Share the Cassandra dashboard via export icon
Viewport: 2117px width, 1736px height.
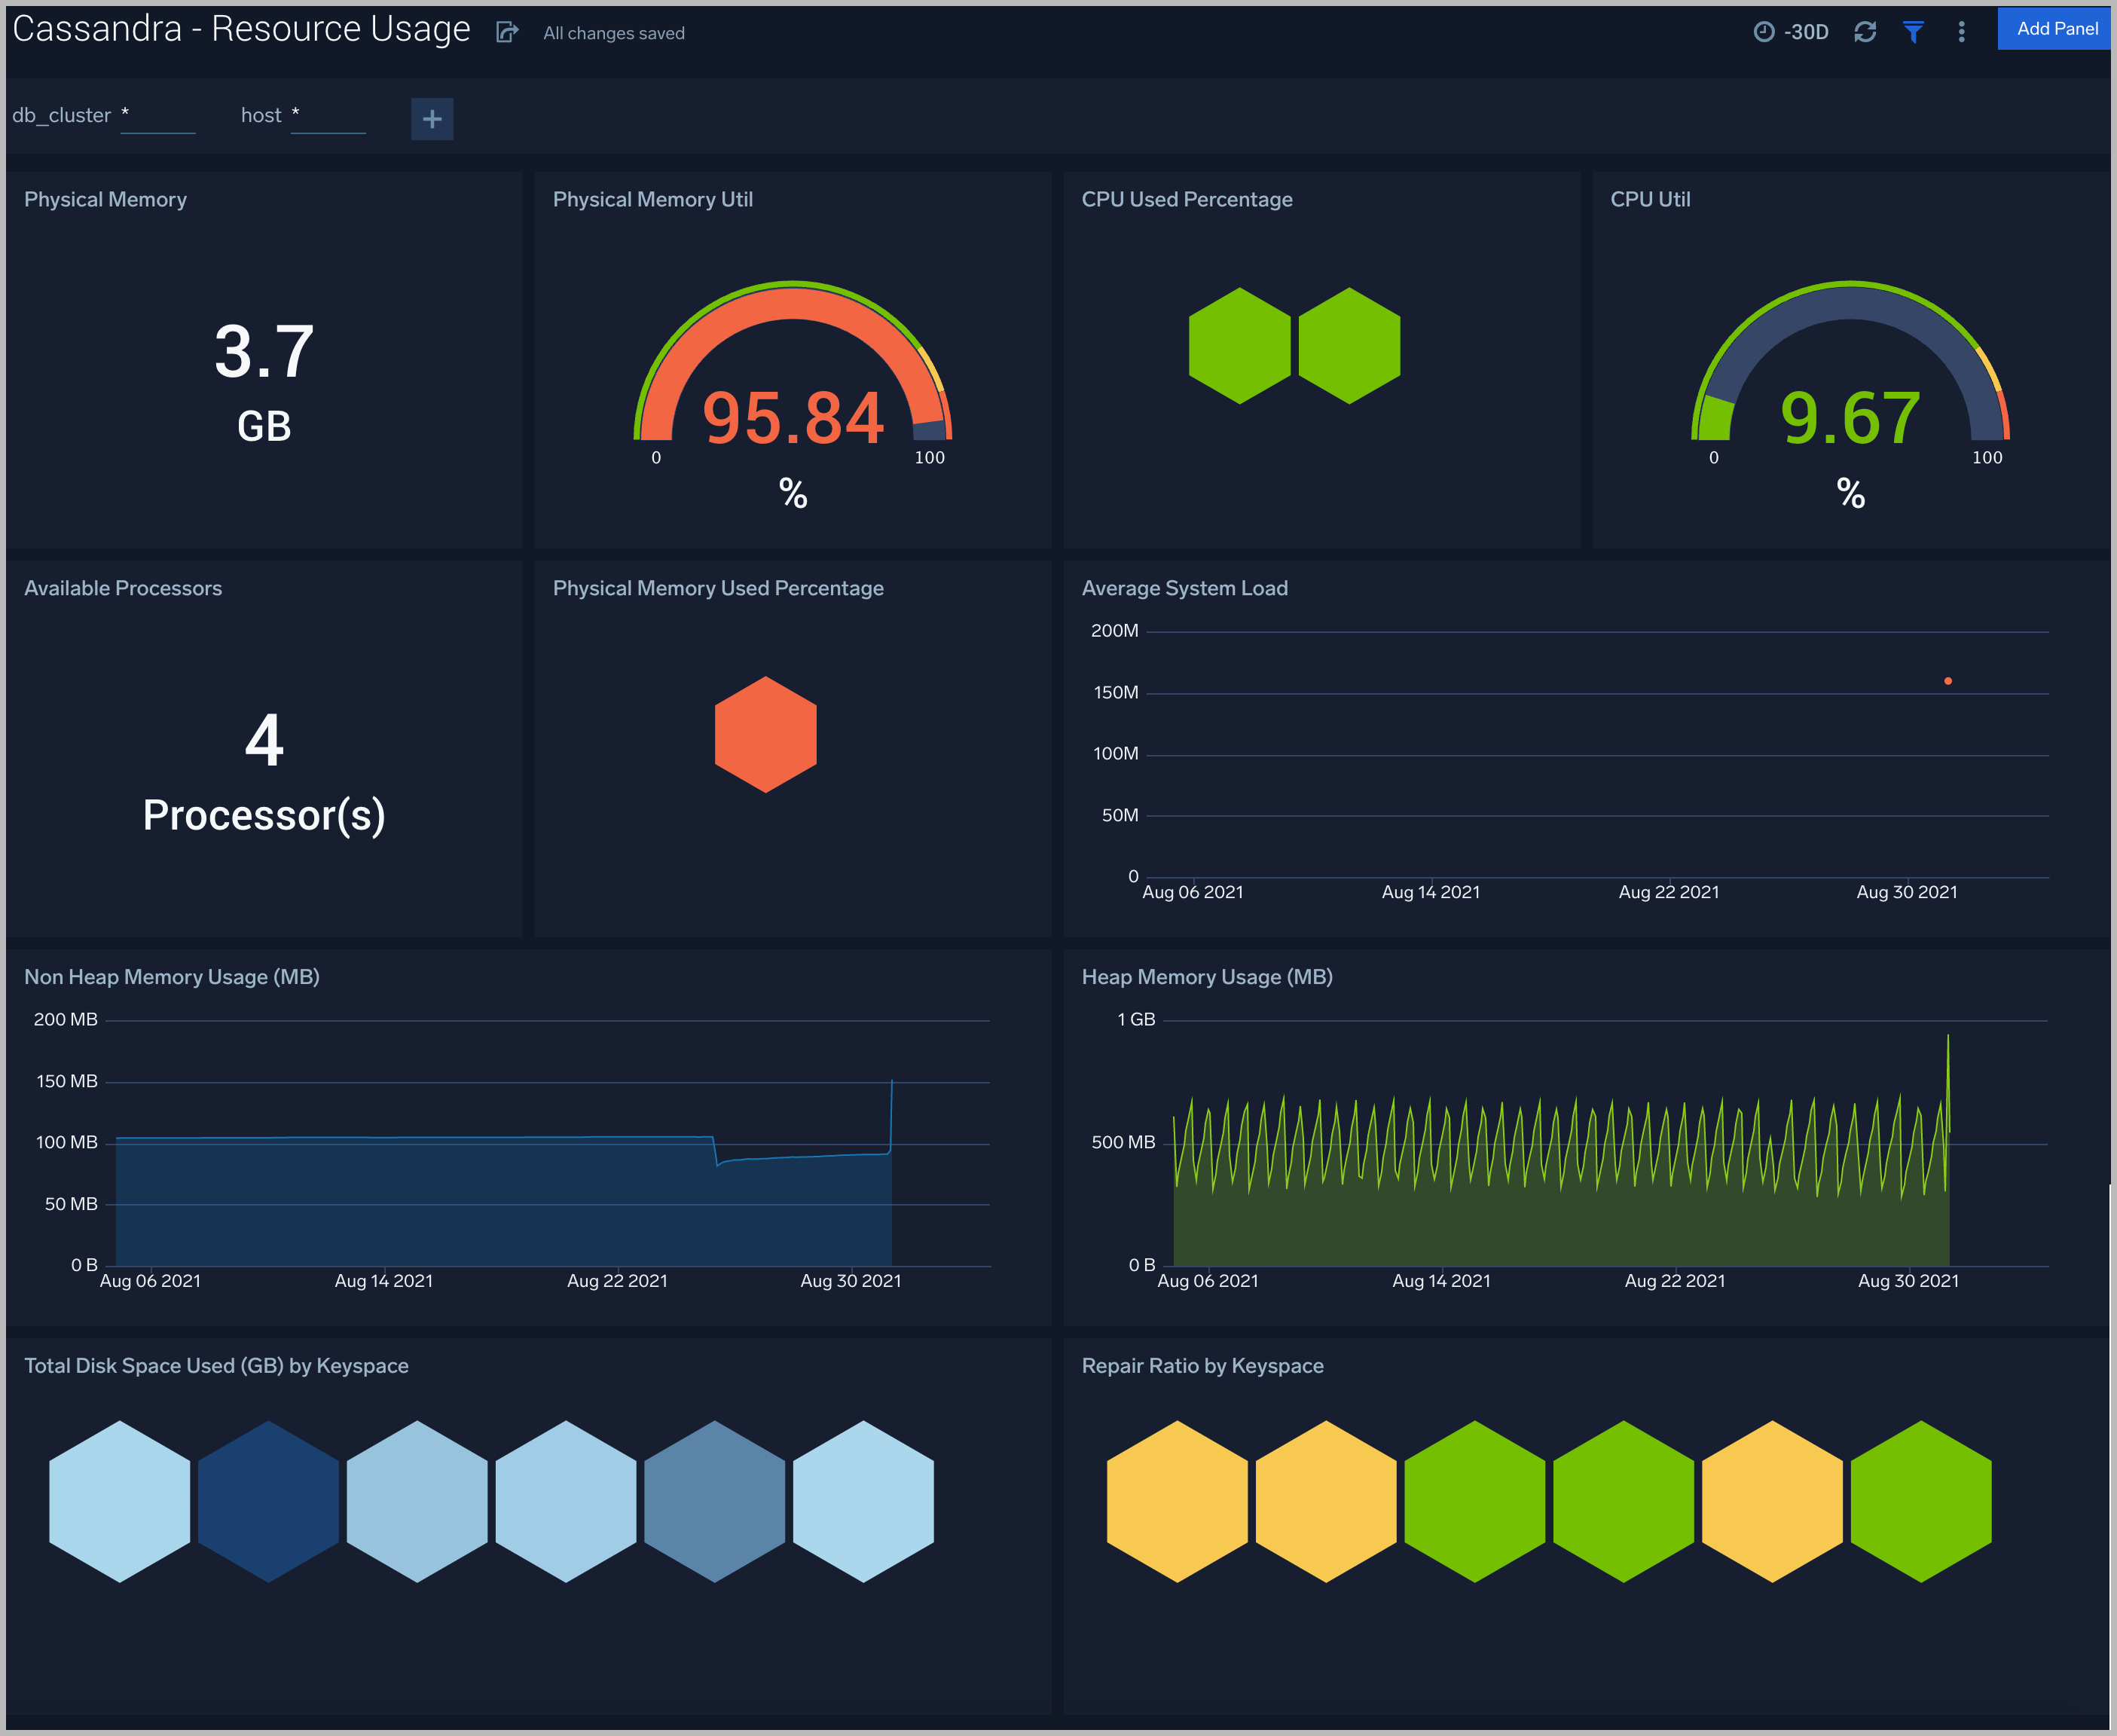coord(507,32)
